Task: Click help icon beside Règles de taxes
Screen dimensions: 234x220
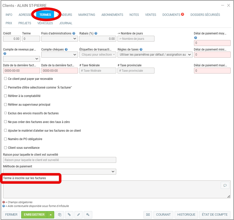Action: pyautogui.click(x=141, y=50)
